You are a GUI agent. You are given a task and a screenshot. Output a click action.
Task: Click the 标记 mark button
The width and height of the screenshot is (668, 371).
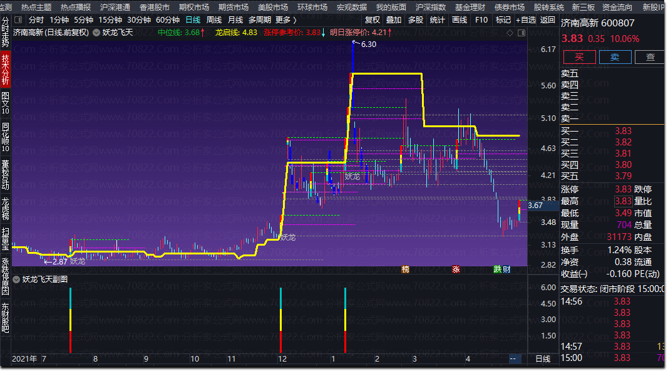click(x=503, y=20)
